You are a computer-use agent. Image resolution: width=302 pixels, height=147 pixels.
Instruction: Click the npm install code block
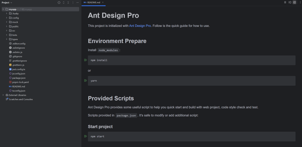tap(192, 60)
